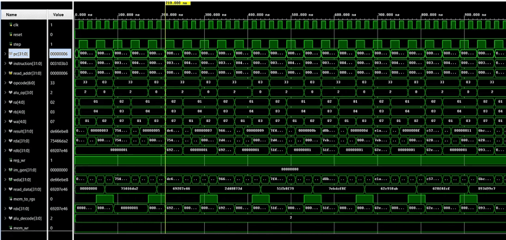This screenshot has height=240, width=506.
Task: Click the result value de66ebe8
Action: 59,131
